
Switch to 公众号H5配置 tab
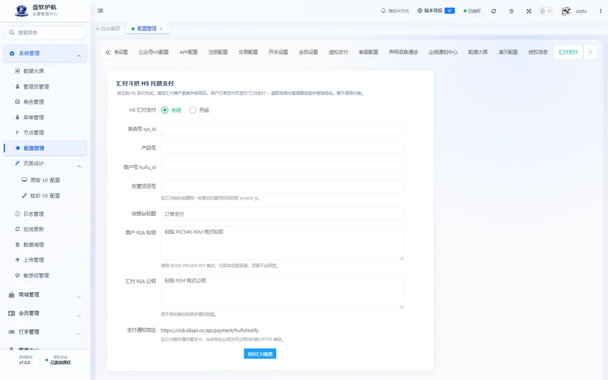coord(153,52)
